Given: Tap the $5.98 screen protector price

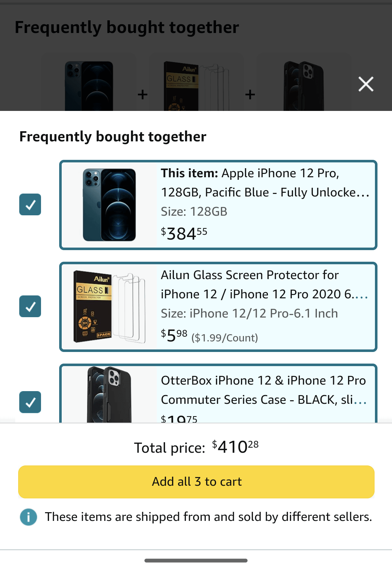Looking at the screenshot, I should point(174,335).
